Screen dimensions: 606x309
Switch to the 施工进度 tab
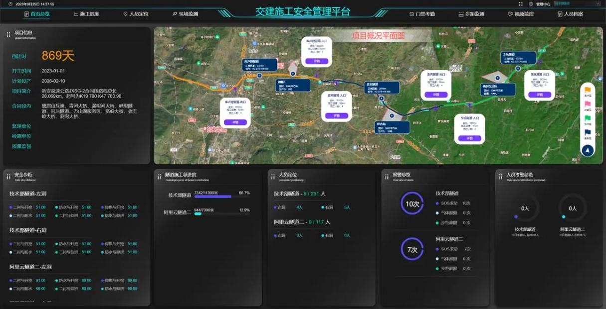(x=86, y=14)
